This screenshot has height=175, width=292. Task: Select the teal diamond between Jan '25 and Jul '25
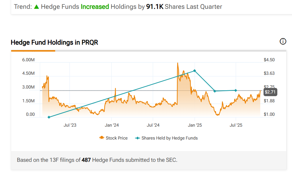tap(215, 91)
